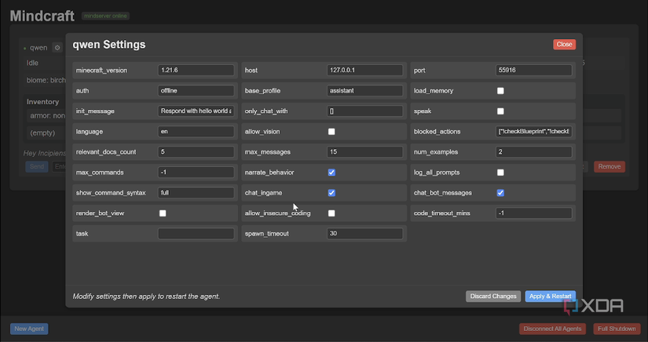
Task: Click the spawn_timeout field showing 30
Action: tap(364, 234)
